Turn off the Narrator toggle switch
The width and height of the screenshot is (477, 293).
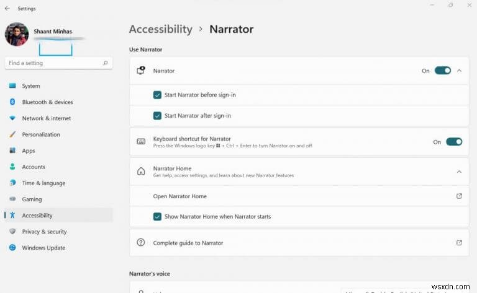click(442, 71)
